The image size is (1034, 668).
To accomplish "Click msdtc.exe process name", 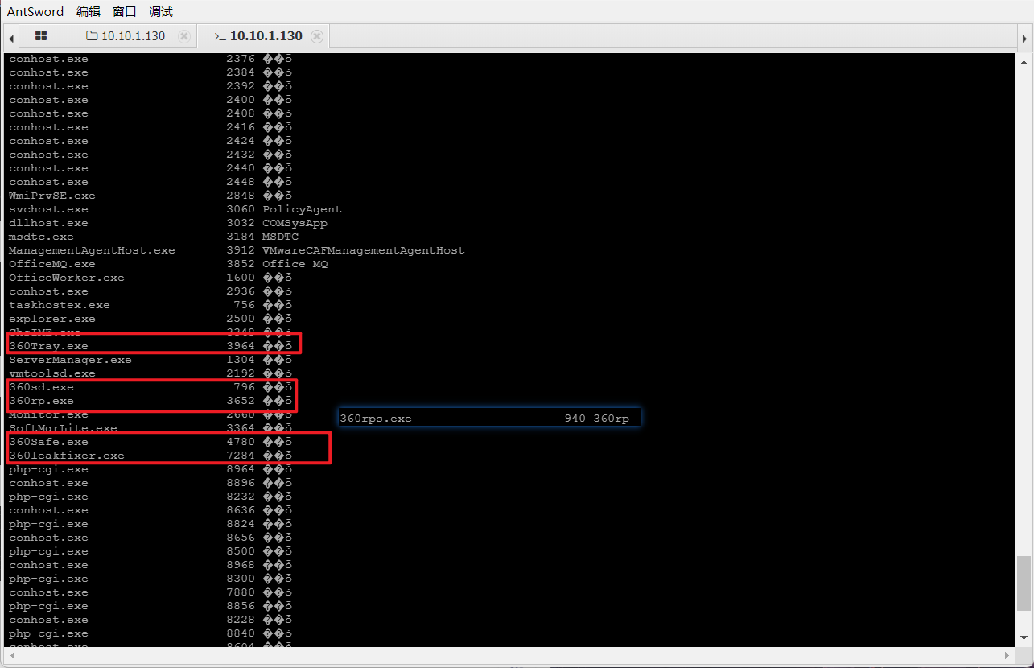I will point(41,237).
